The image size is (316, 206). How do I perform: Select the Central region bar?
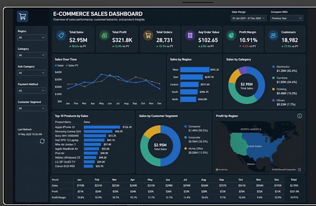190,85
